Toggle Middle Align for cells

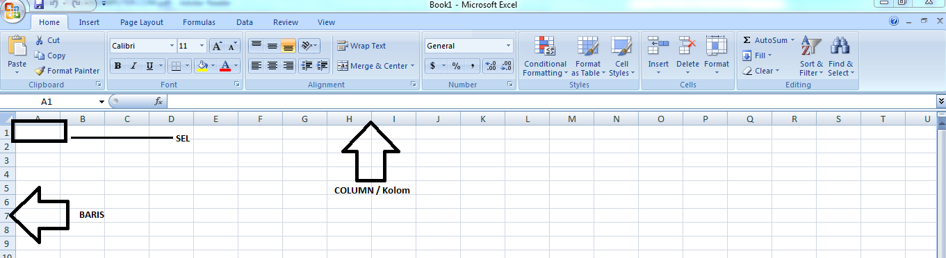point(272,46)
